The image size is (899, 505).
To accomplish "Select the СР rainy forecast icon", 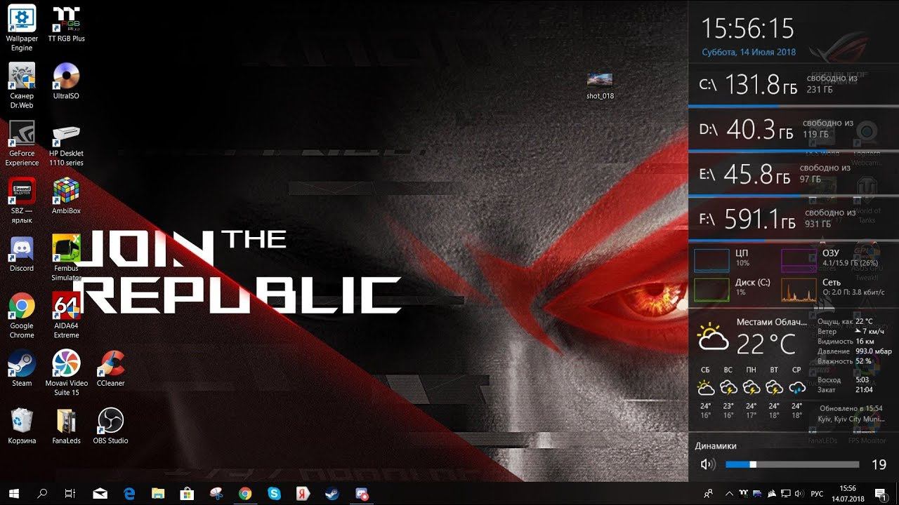I will [796, 387].
